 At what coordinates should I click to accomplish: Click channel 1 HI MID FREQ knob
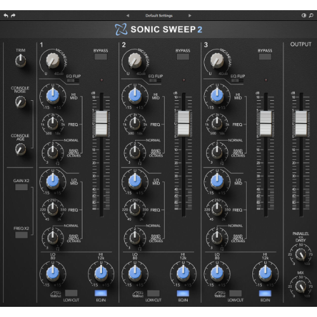point(53,124)
